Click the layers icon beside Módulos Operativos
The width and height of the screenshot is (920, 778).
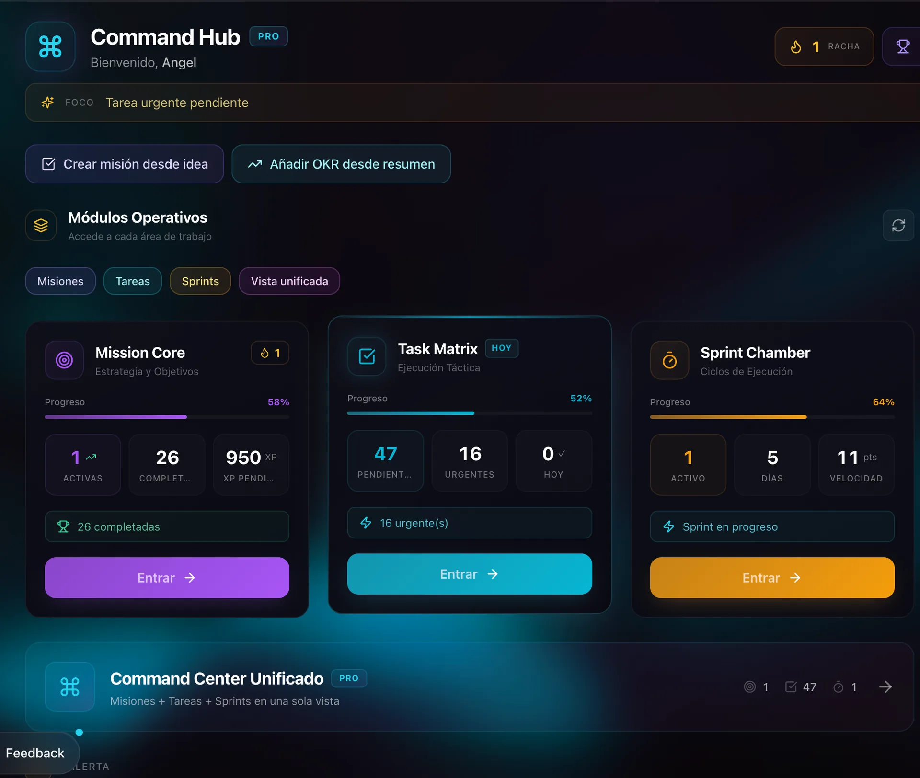(x=41, y=225)
